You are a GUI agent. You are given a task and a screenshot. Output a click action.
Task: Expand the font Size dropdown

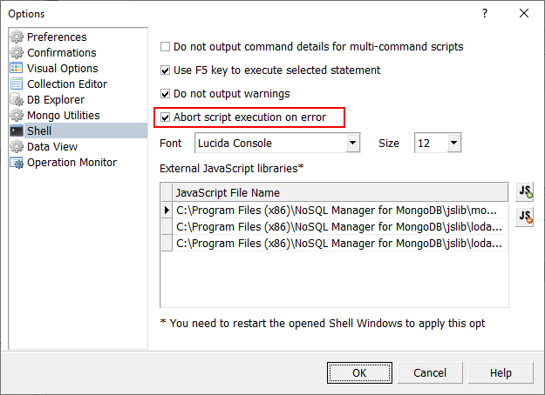tap(453, 143)
